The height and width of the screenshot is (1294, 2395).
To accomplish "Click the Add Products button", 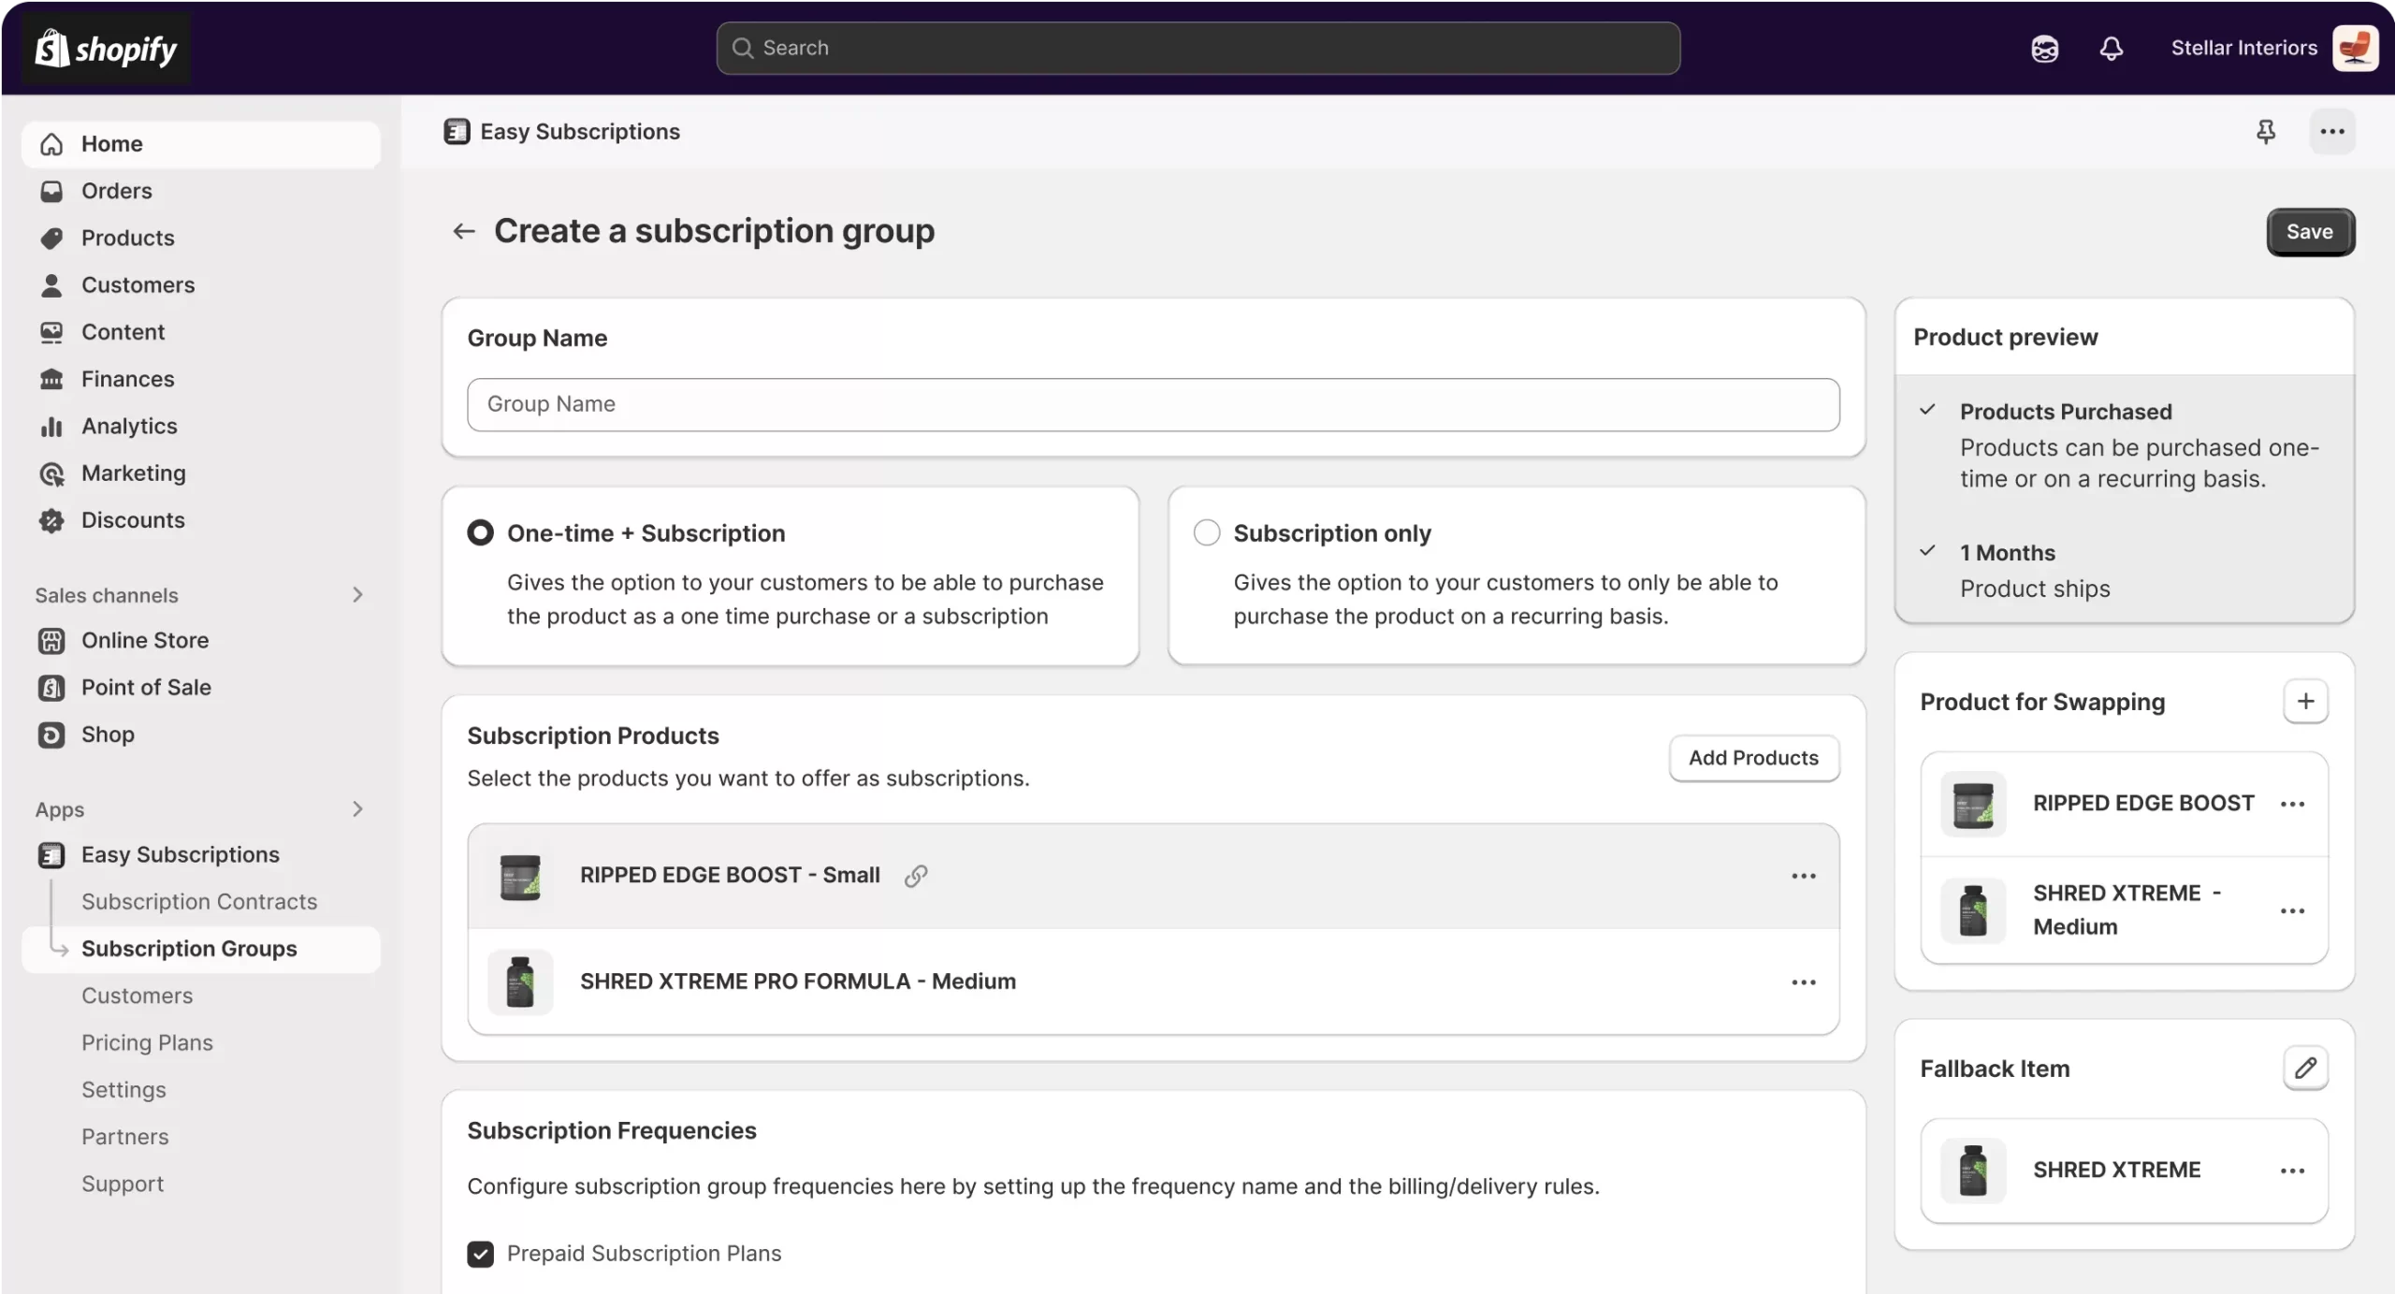I will [x=1753, y=758].
